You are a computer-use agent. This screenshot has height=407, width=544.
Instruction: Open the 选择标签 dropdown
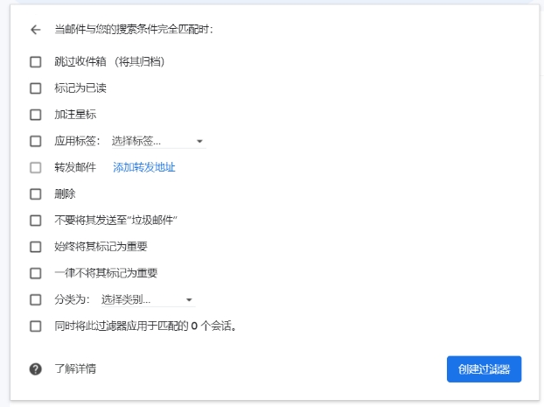click(x=158, y=141)
